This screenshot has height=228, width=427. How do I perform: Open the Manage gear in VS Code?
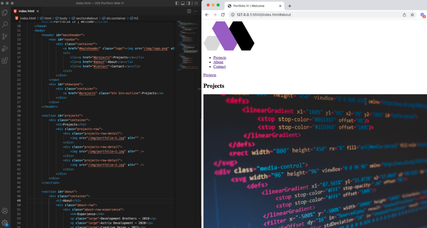pyautogui.click(x=5, y=223)
